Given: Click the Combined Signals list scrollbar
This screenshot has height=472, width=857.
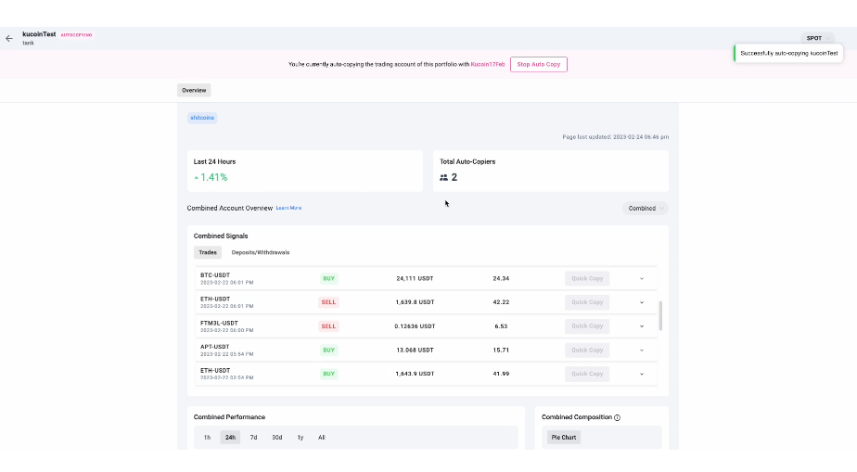Looking at the screenshot, I should tap(660, 315).
